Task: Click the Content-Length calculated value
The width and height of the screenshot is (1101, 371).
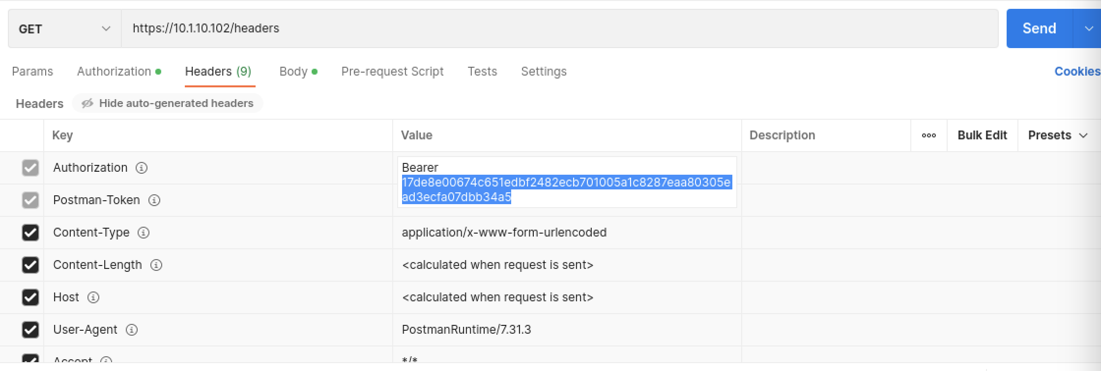Action: tap(497, 265)
